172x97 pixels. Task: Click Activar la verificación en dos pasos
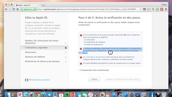(x=123, y=79)
